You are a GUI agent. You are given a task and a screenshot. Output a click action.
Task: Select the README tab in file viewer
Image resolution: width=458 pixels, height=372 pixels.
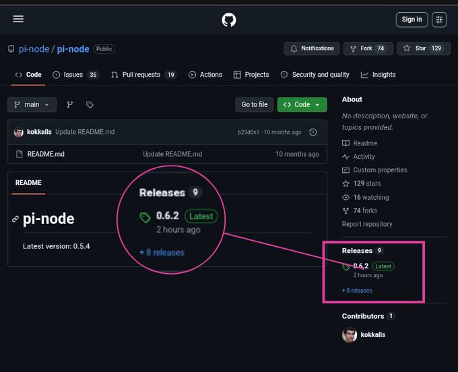tap(28, 183)
